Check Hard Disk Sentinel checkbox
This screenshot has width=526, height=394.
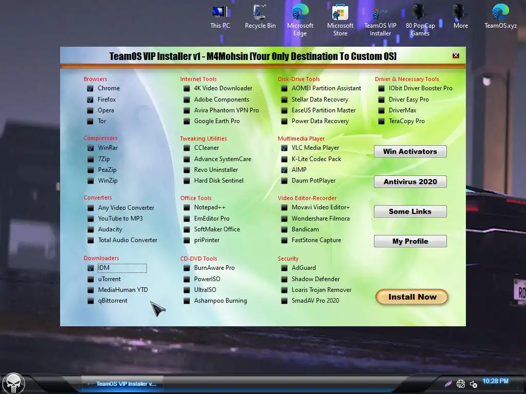pyautogui.click(x=187, y=181)
